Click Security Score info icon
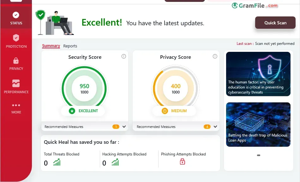Viewport: 300px width, 182px height. pyautogui.click(x=124, y=56)
